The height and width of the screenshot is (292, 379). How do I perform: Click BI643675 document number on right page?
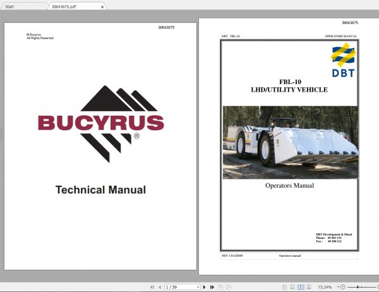click(x=350, y=23)
